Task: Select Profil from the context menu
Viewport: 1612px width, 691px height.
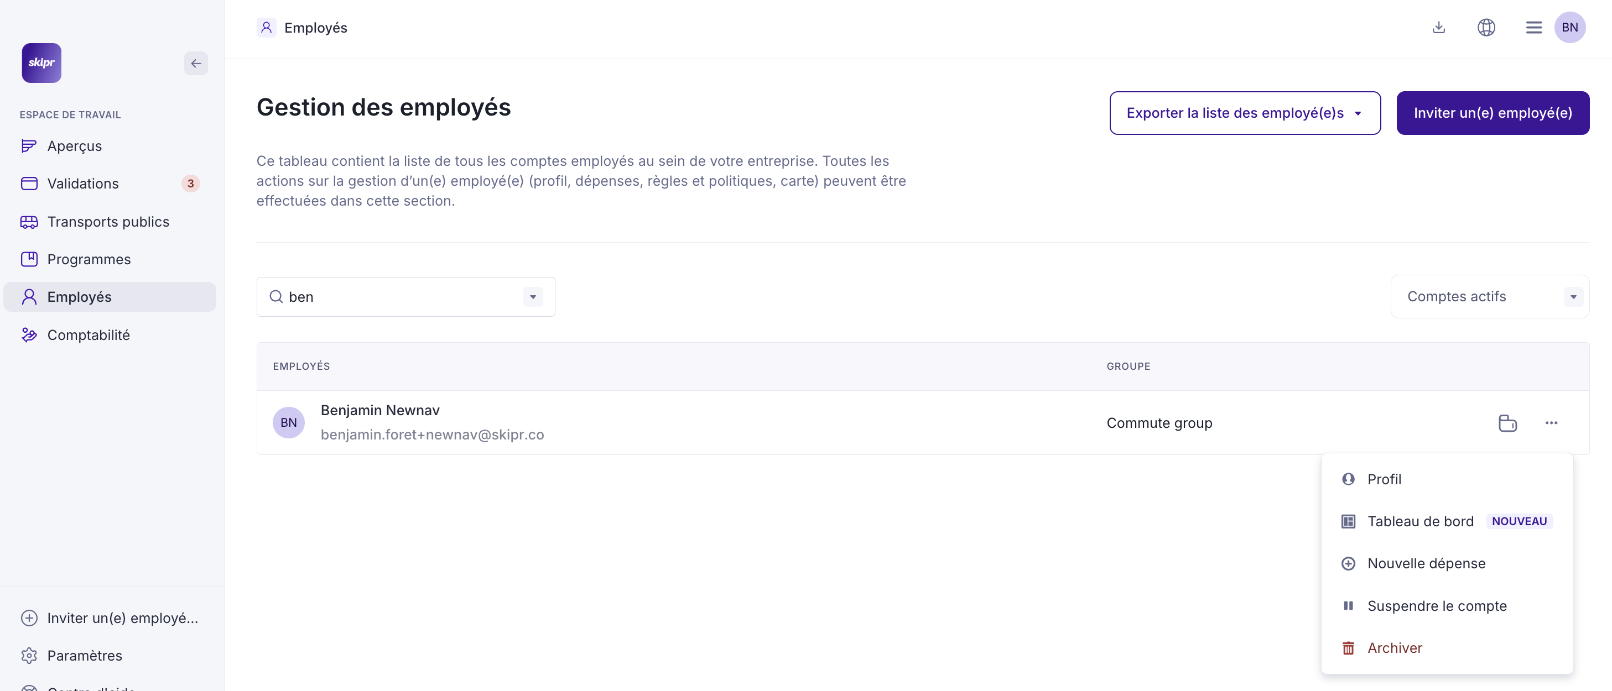Action: 1384,480
